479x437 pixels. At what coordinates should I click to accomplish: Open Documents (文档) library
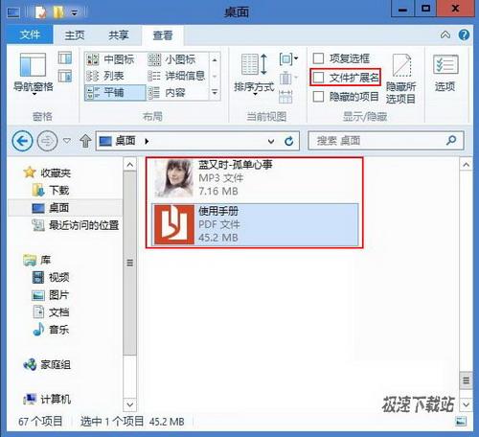click(x=51, y=312)
